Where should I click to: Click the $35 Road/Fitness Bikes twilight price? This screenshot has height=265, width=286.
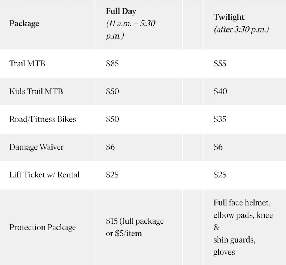point(220,119)
